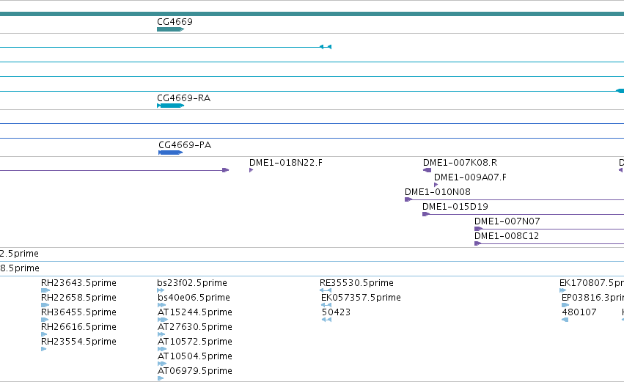Select the RH23643.5prime EST arrow glyph
This screenshot has width=624, height=382.
(x=45, y=290)
